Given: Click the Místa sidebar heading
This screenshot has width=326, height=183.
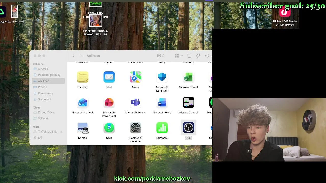Looking at the screenshot, I should (x=36, y=127).
